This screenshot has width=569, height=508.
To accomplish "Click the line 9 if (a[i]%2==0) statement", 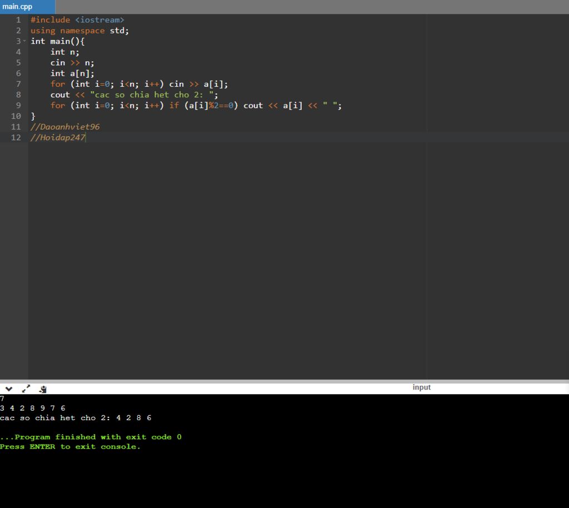I will pyautogui.click(x=196, y=106).
